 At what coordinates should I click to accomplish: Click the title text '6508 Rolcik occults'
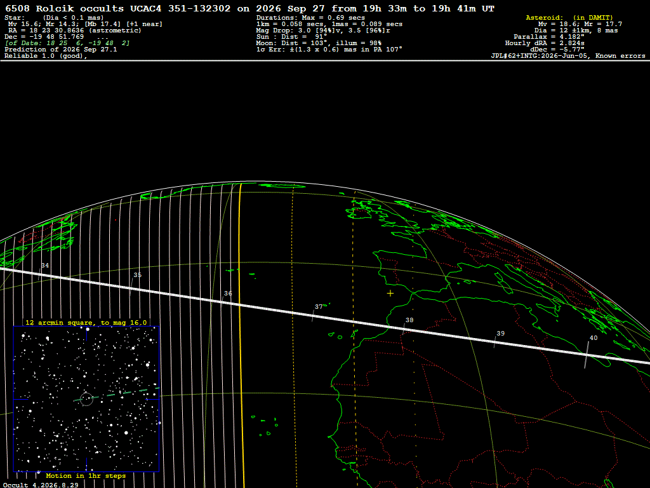click(64, 8)
